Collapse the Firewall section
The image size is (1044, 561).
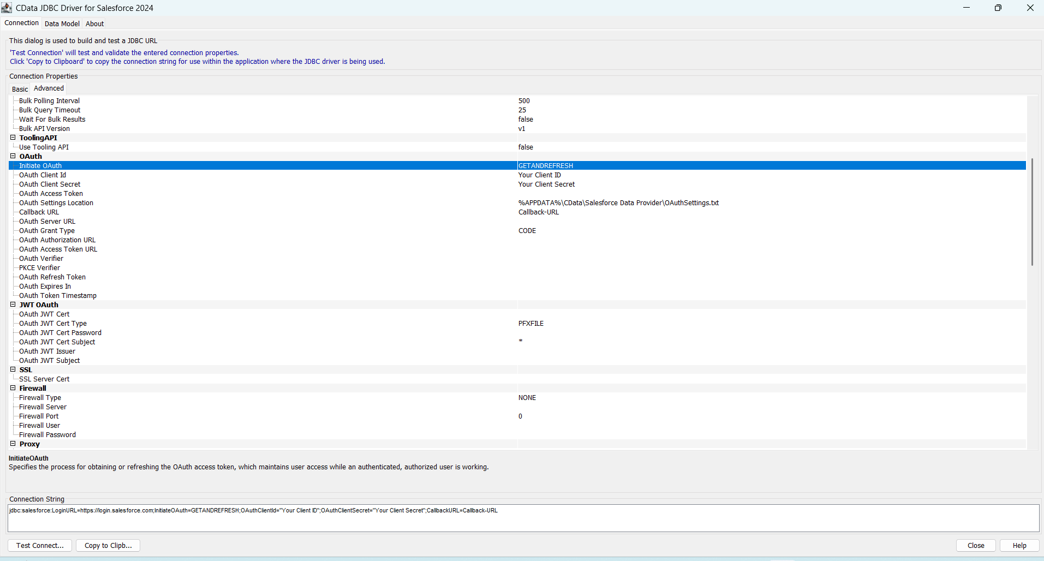pos(13,388)
